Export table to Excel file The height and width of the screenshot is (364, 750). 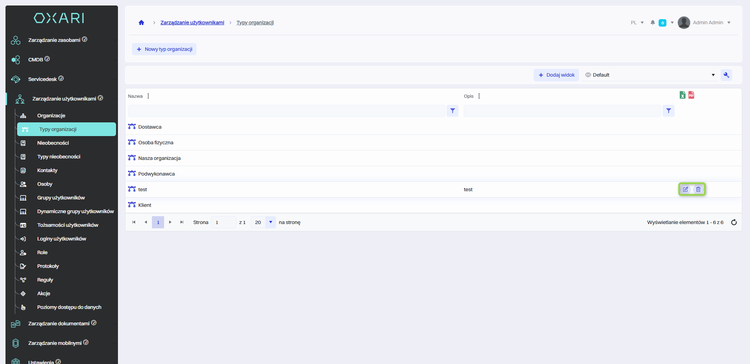(x=682, y=95)
